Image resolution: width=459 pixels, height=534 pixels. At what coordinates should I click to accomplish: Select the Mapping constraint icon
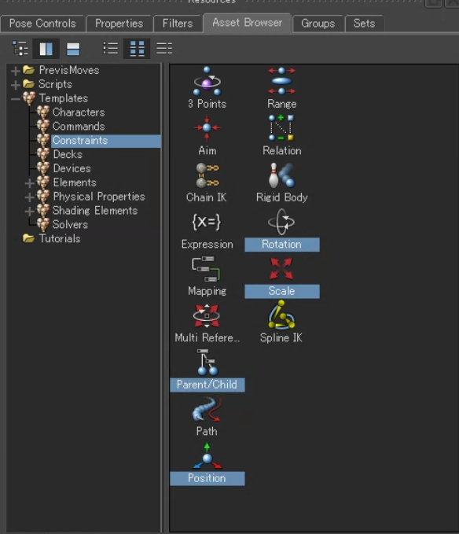[207, 269]
